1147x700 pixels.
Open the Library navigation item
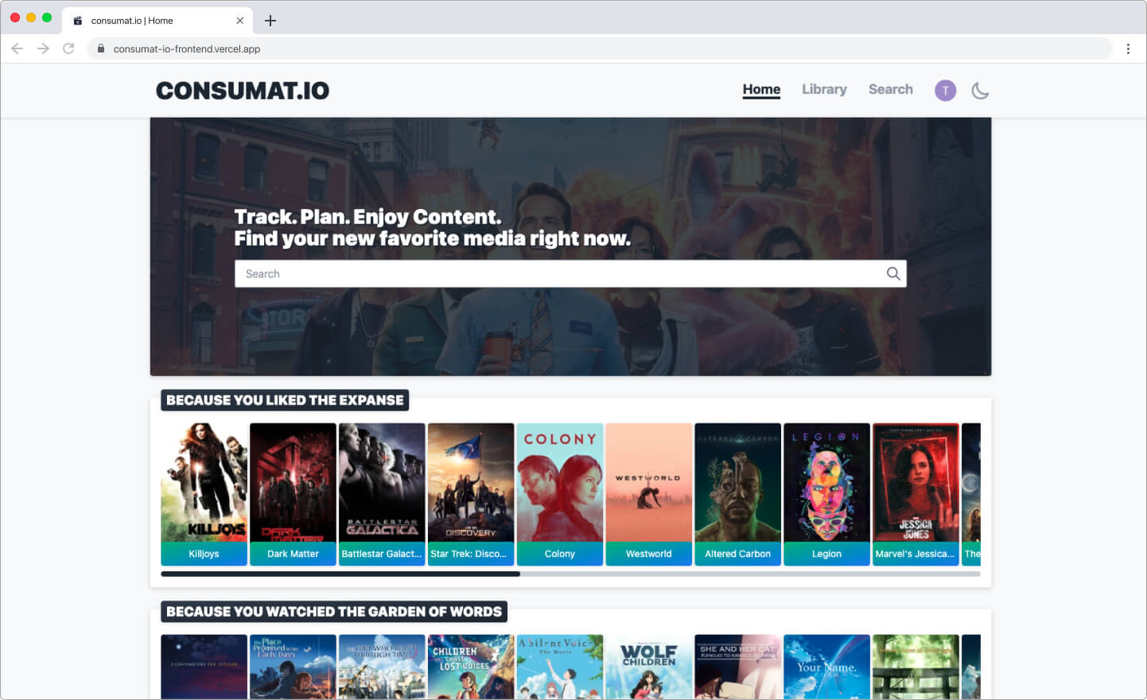824,90
